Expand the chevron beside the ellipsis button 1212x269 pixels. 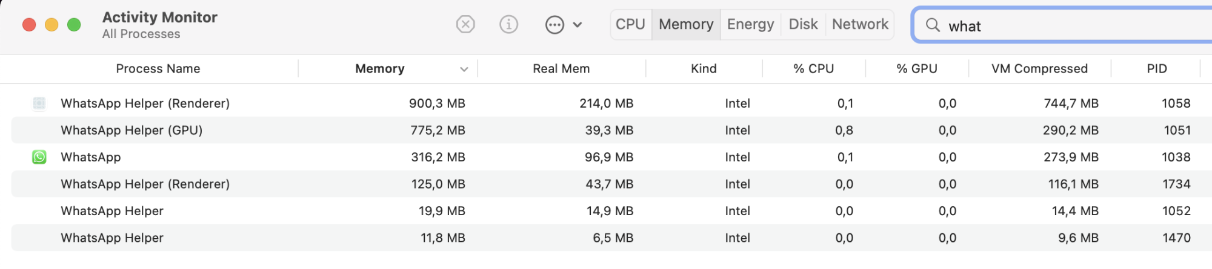click(x=578, y=25)
